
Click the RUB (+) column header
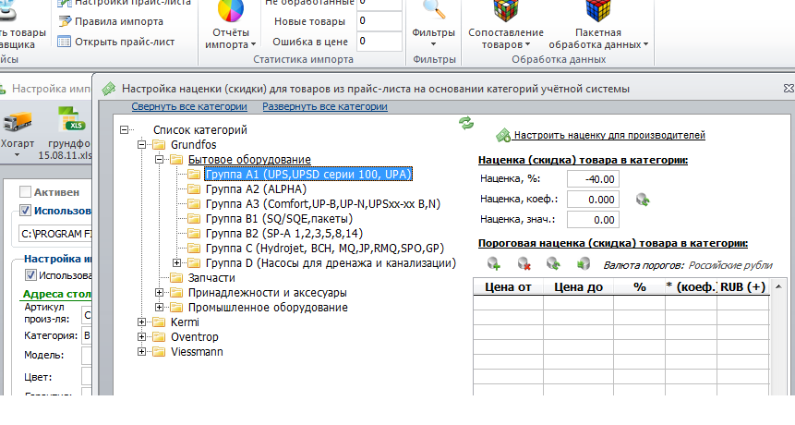point(743,286)
